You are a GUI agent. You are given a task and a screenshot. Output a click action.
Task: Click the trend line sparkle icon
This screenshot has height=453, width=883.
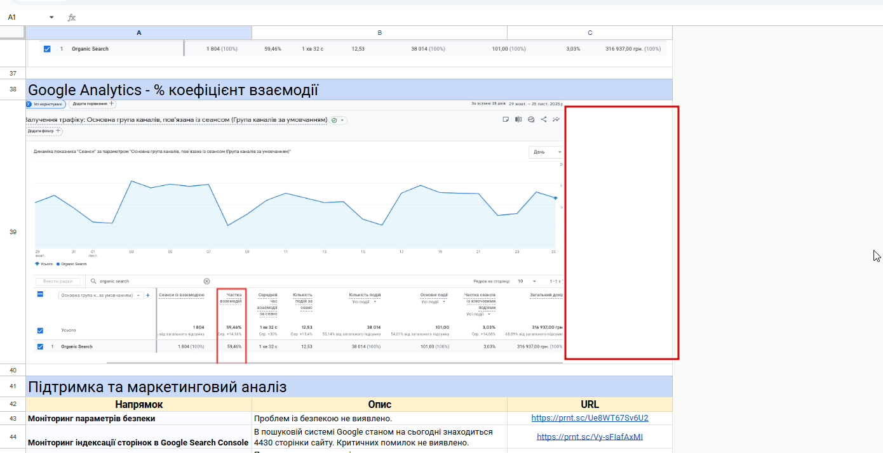pos(556,119)
